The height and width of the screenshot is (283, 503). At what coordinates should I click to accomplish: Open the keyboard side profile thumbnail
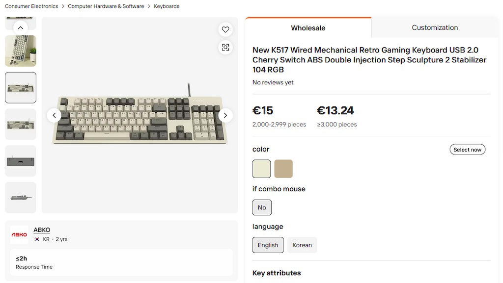[x=21, y=198]
